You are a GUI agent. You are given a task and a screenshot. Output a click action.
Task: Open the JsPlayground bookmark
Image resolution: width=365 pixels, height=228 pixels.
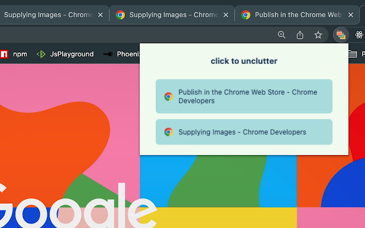(x=65, y=54)
